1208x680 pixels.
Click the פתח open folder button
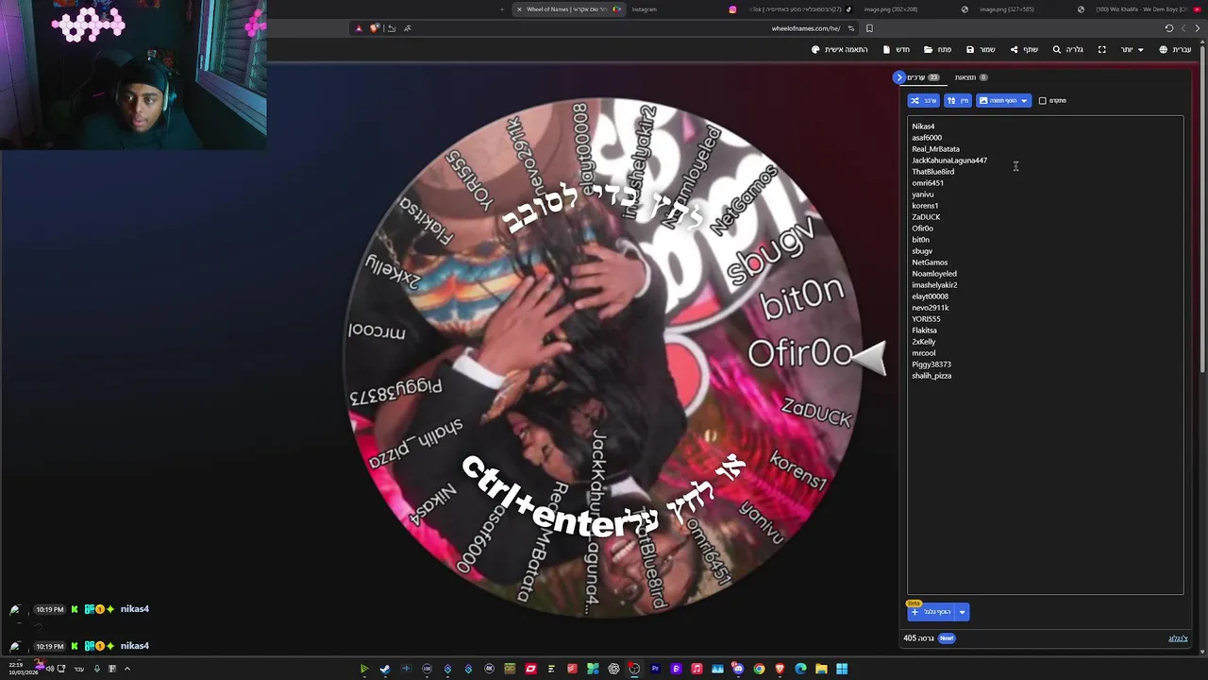tap(937, 50)
